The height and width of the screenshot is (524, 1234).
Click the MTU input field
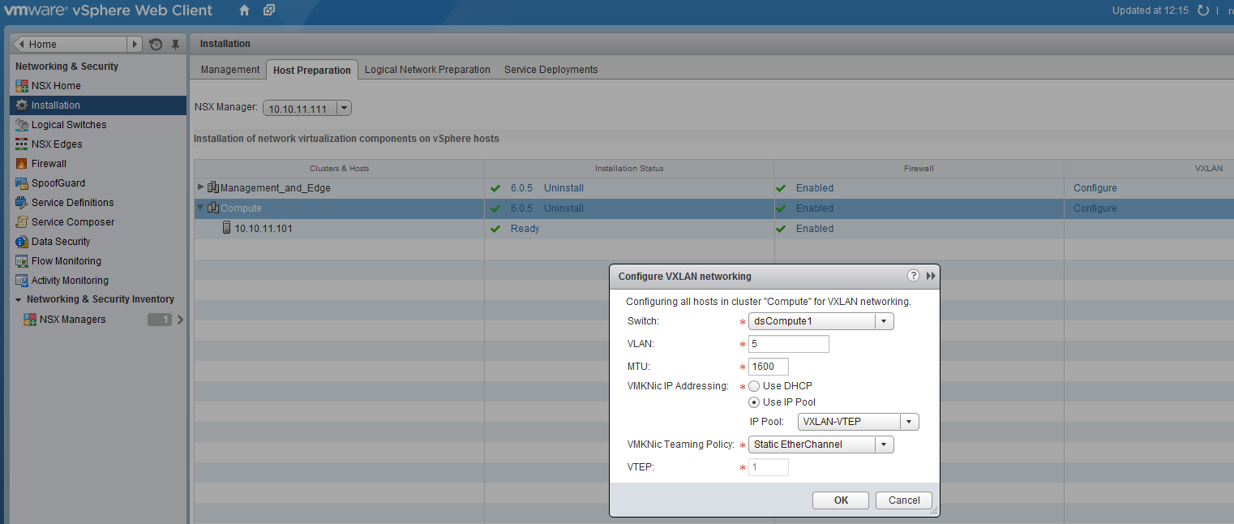pyautogui.click(x=768, y=367)
